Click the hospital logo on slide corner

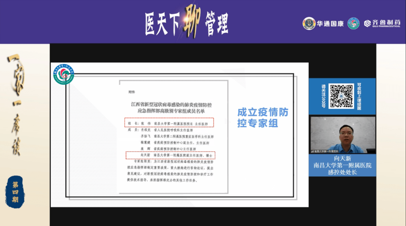tap(64, 74)
